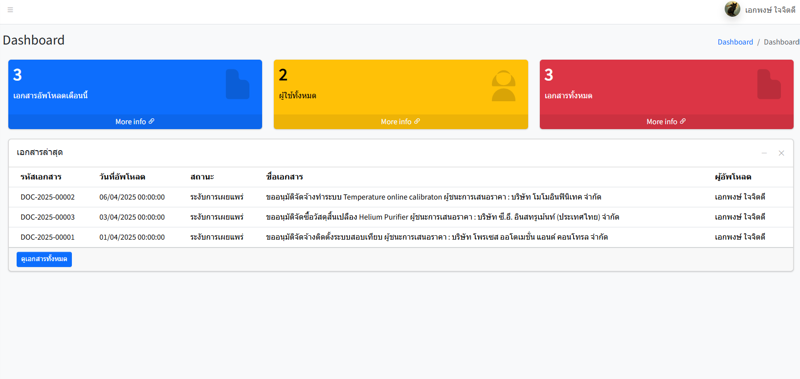Click ผู้ใช้ทั้งหมด label on yellow card
Image resolution: width=800 pixels, height=379 pixels.
tap(297, 96)
